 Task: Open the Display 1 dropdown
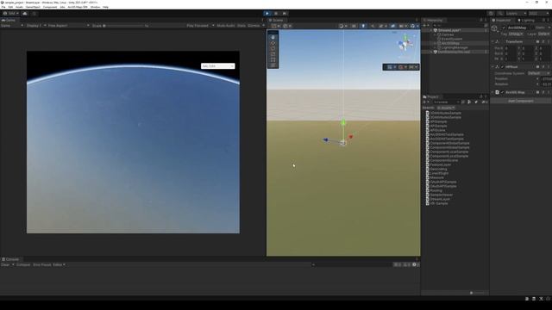click(36, 26)
